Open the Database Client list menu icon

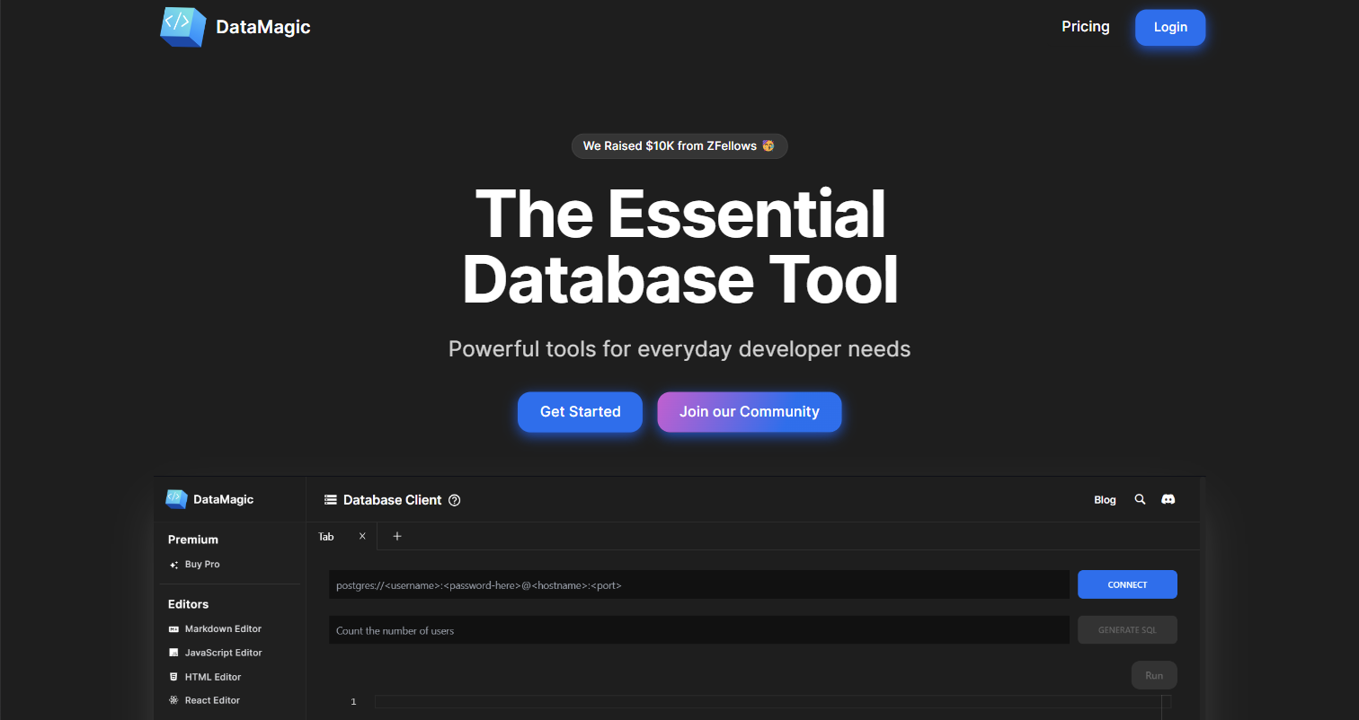click(329, 500)
